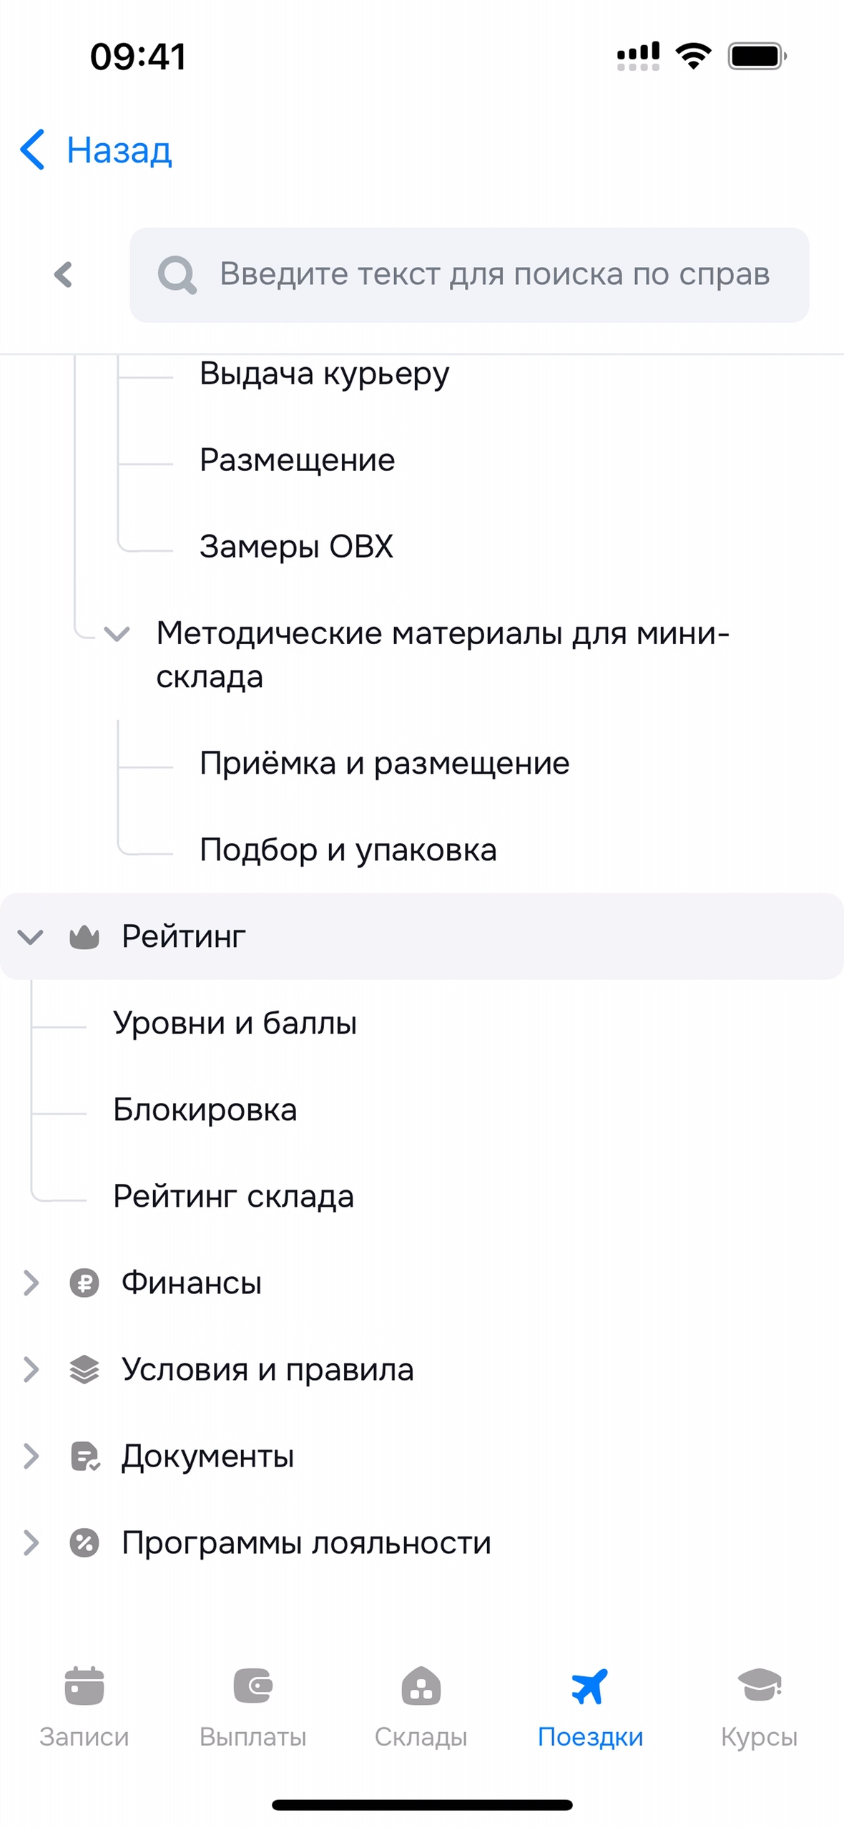Viewport: 844px width, 1828px height.
Task: Open the Уровни и баллы article
Action: coord(235,1023)
